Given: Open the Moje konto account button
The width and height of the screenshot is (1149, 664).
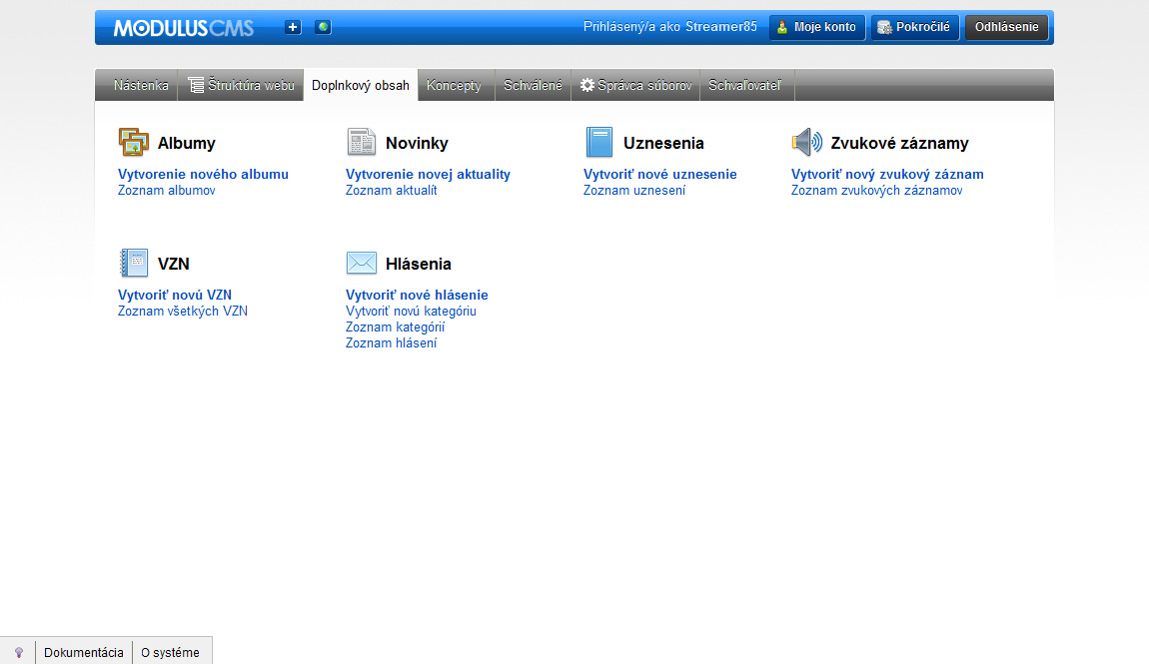Looking at the screenshot, I should pyautogui.click(x=816, y=27).
